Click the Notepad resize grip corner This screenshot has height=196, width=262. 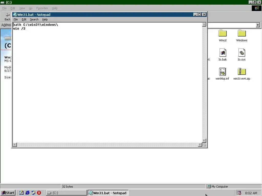point(204,145)
